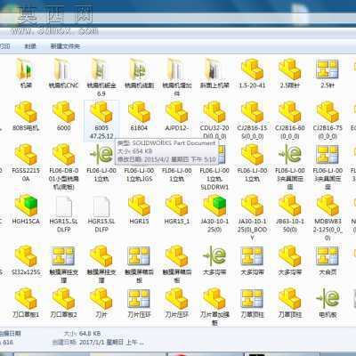Viewport: 356px width, 356px height.
Task: Select the CDU32-20D(0_0_0) part file
Action: click(x=214, y=120)
